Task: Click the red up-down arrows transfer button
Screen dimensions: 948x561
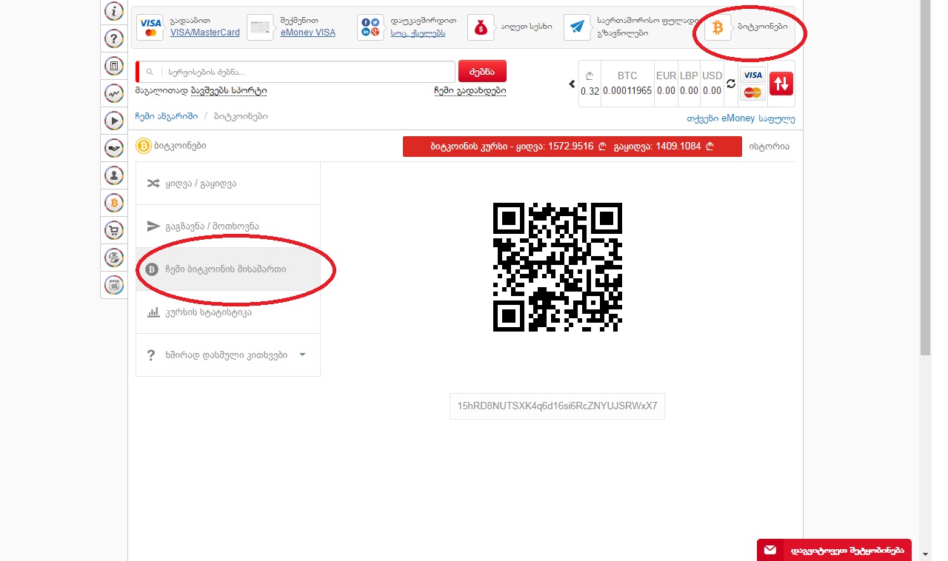Action: pyautogui.click(x=781, y=84)
